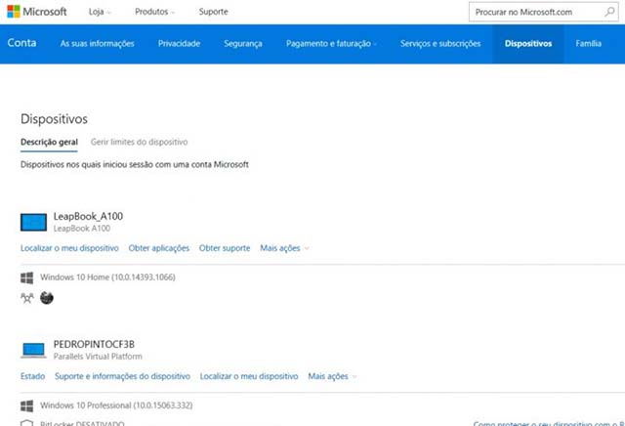Click Obter aplicações link

tap(158, 248)
